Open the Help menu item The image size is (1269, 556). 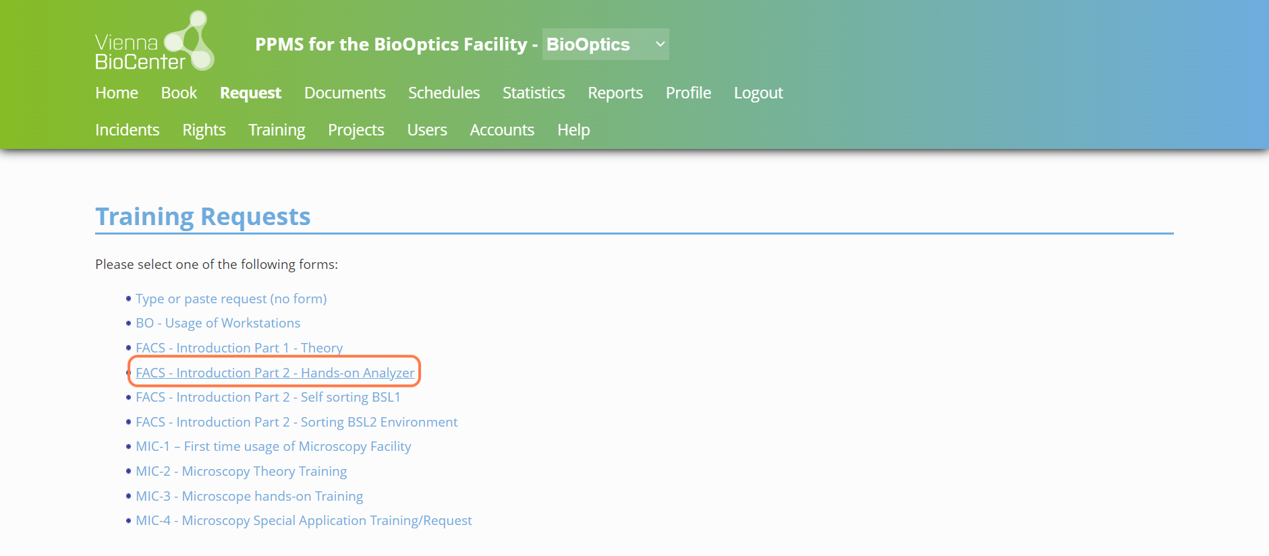[x=573, y=130]
